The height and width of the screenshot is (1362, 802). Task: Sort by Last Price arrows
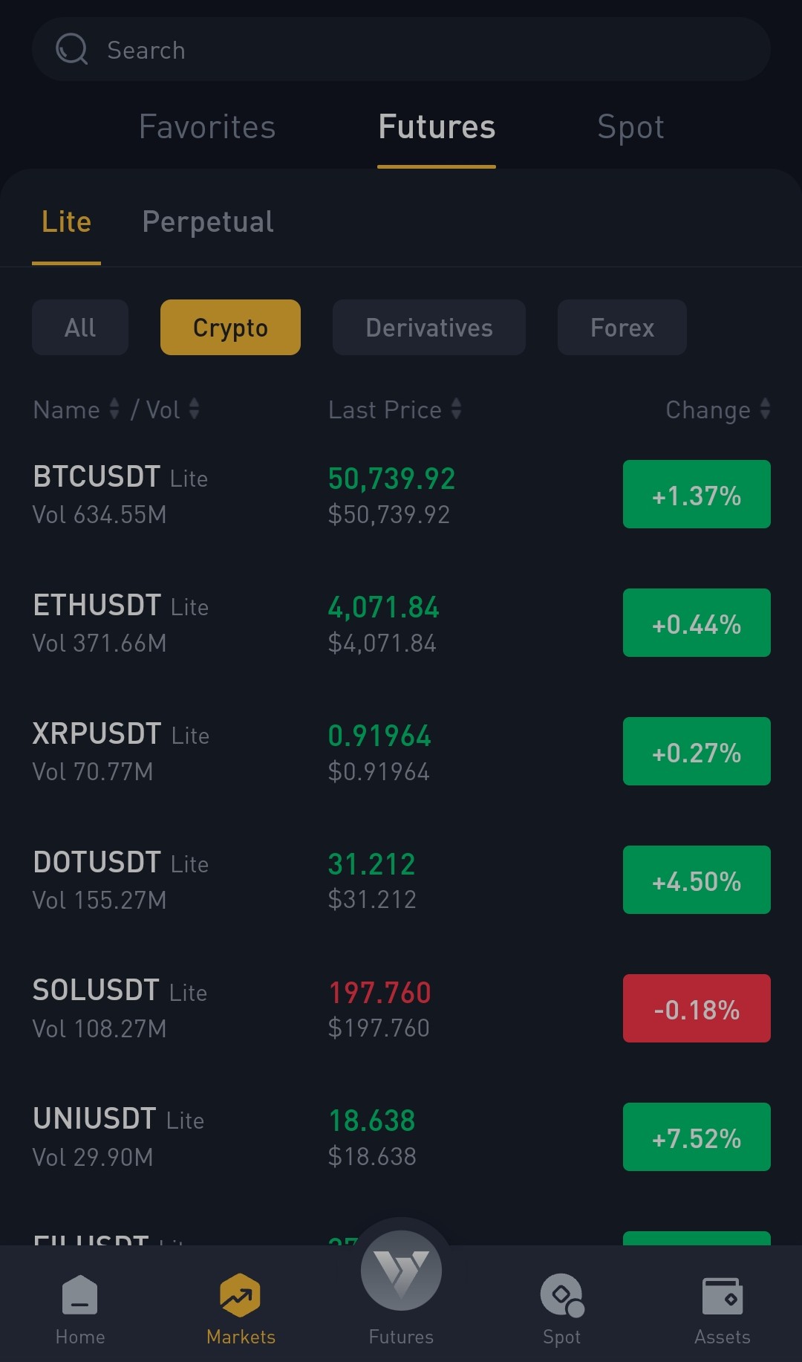(457, 409)
